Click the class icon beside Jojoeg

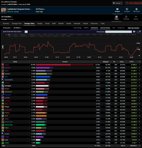click(3, 65)
